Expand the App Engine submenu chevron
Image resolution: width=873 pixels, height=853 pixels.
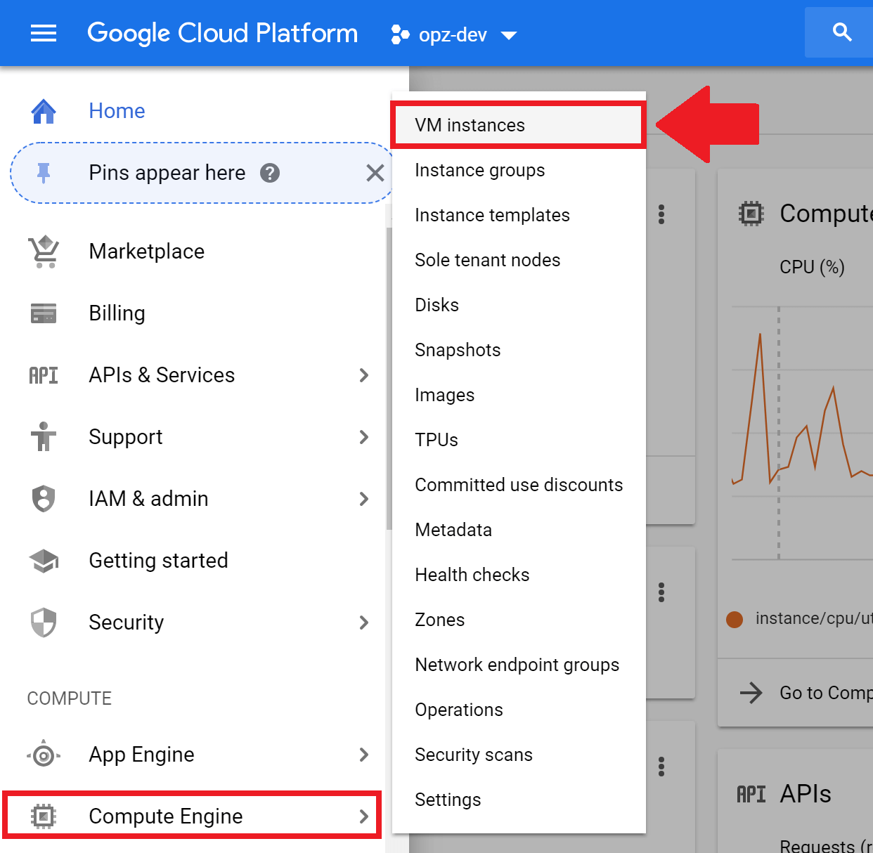(363, 755)
